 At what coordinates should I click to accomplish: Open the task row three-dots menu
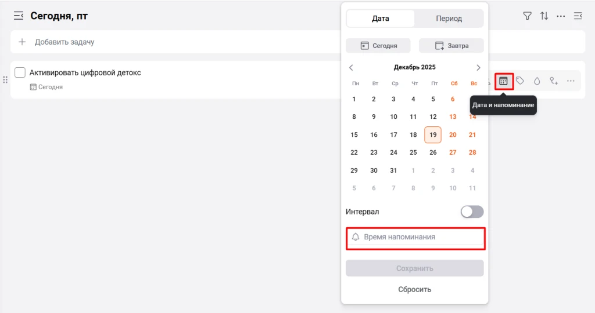tap(571, 81)
